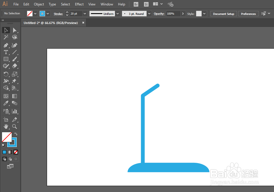Open Uniform width profile dropdown

(x=117, y=14)
